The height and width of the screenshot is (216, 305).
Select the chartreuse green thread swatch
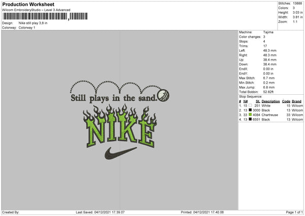point(250,115)
